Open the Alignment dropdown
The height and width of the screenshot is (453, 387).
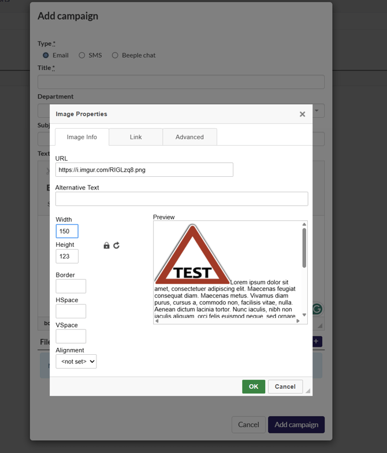click(76, 362)
